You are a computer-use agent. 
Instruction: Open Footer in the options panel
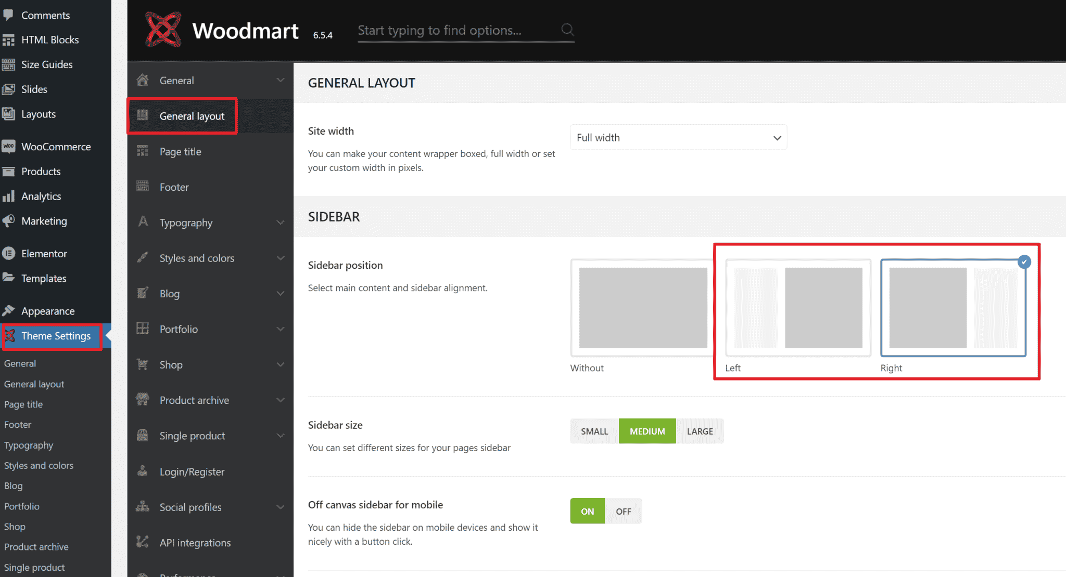(x=210, y=187)
